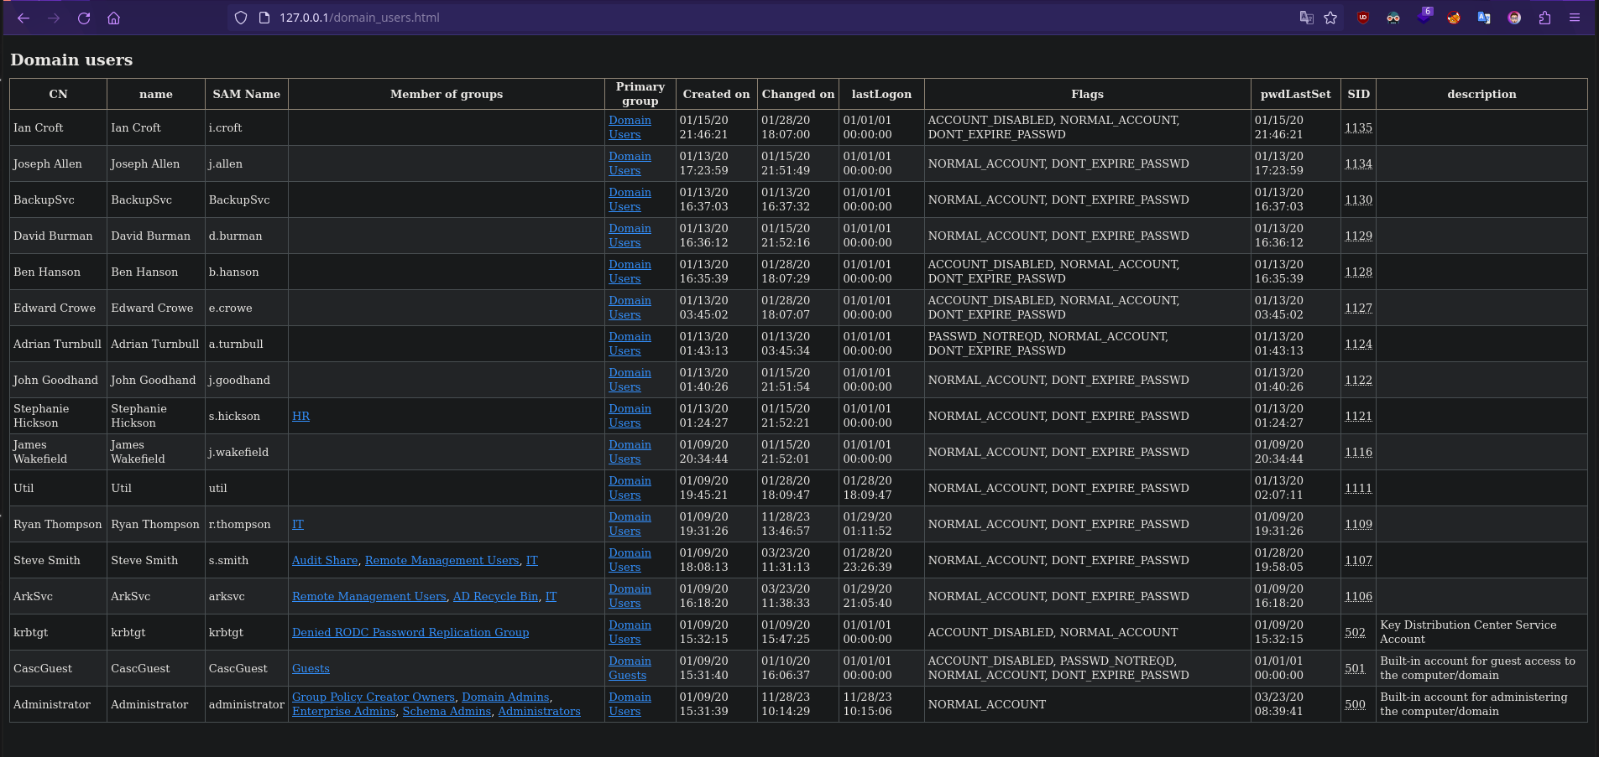
Task: Click the Administrator SID value 500
Action: coord(1355,705)
